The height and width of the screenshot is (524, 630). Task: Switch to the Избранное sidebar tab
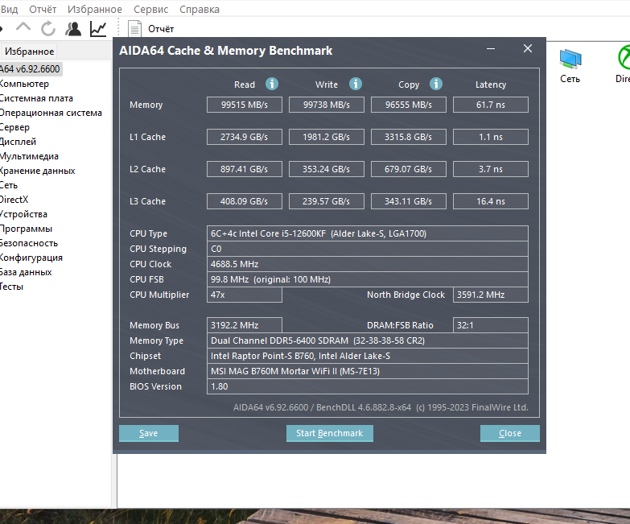click(x=29, y=52)
